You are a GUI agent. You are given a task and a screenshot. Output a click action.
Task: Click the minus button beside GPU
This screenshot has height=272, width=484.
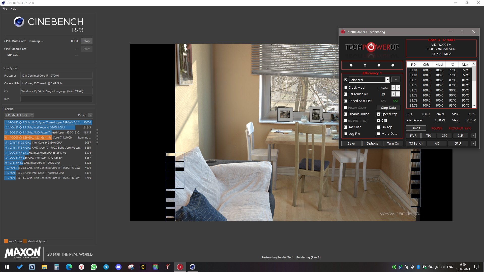[473, 144]
